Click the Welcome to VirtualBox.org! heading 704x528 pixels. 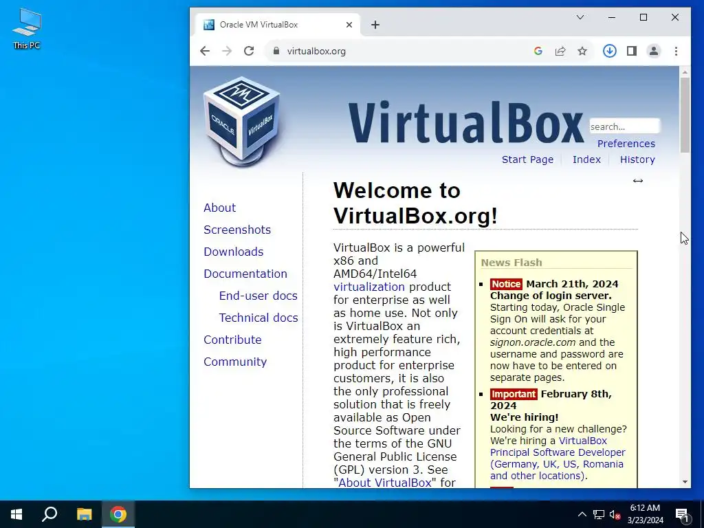tap(416, 203)
